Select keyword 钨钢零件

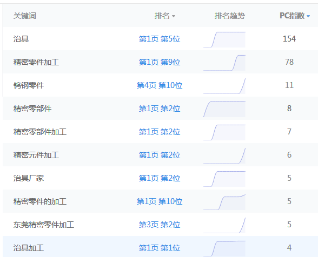(29, 85)
